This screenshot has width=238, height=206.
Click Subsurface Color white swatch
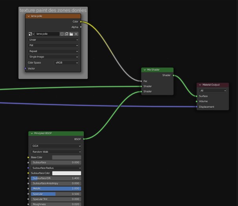pos(66,173)
